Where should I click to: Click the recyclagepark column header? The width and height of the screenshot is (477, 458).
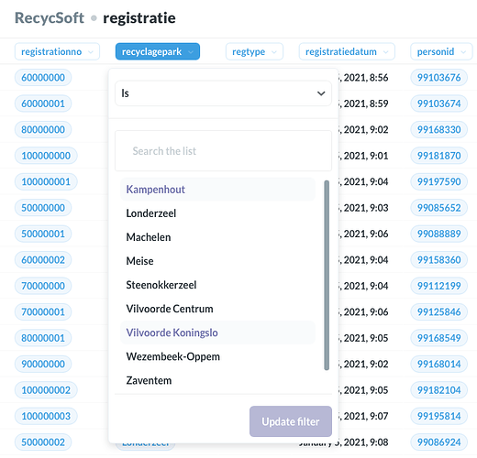158,51
